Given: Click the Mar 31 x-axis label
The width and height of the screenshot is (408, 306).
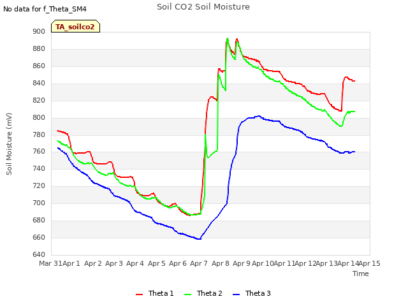Looking at the screenshot, I should click(50, 263).
